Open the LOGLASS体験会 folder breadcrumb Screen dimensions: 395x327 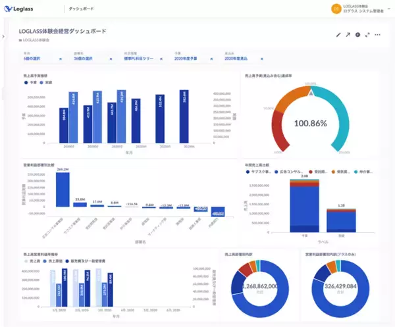(x=34, y=40)
